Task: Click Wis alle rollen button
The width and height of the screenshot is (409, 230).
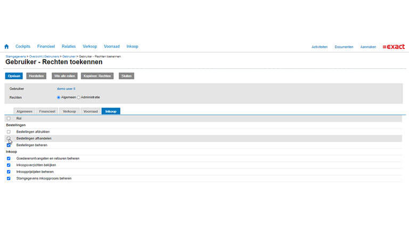Action: tap(63, 76)
